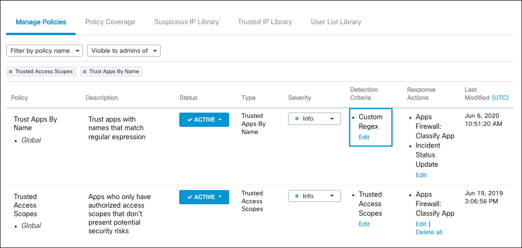
Task: Switch to the Policy Coverage tab
Action: pyautogui.click(x=110, y=22)
